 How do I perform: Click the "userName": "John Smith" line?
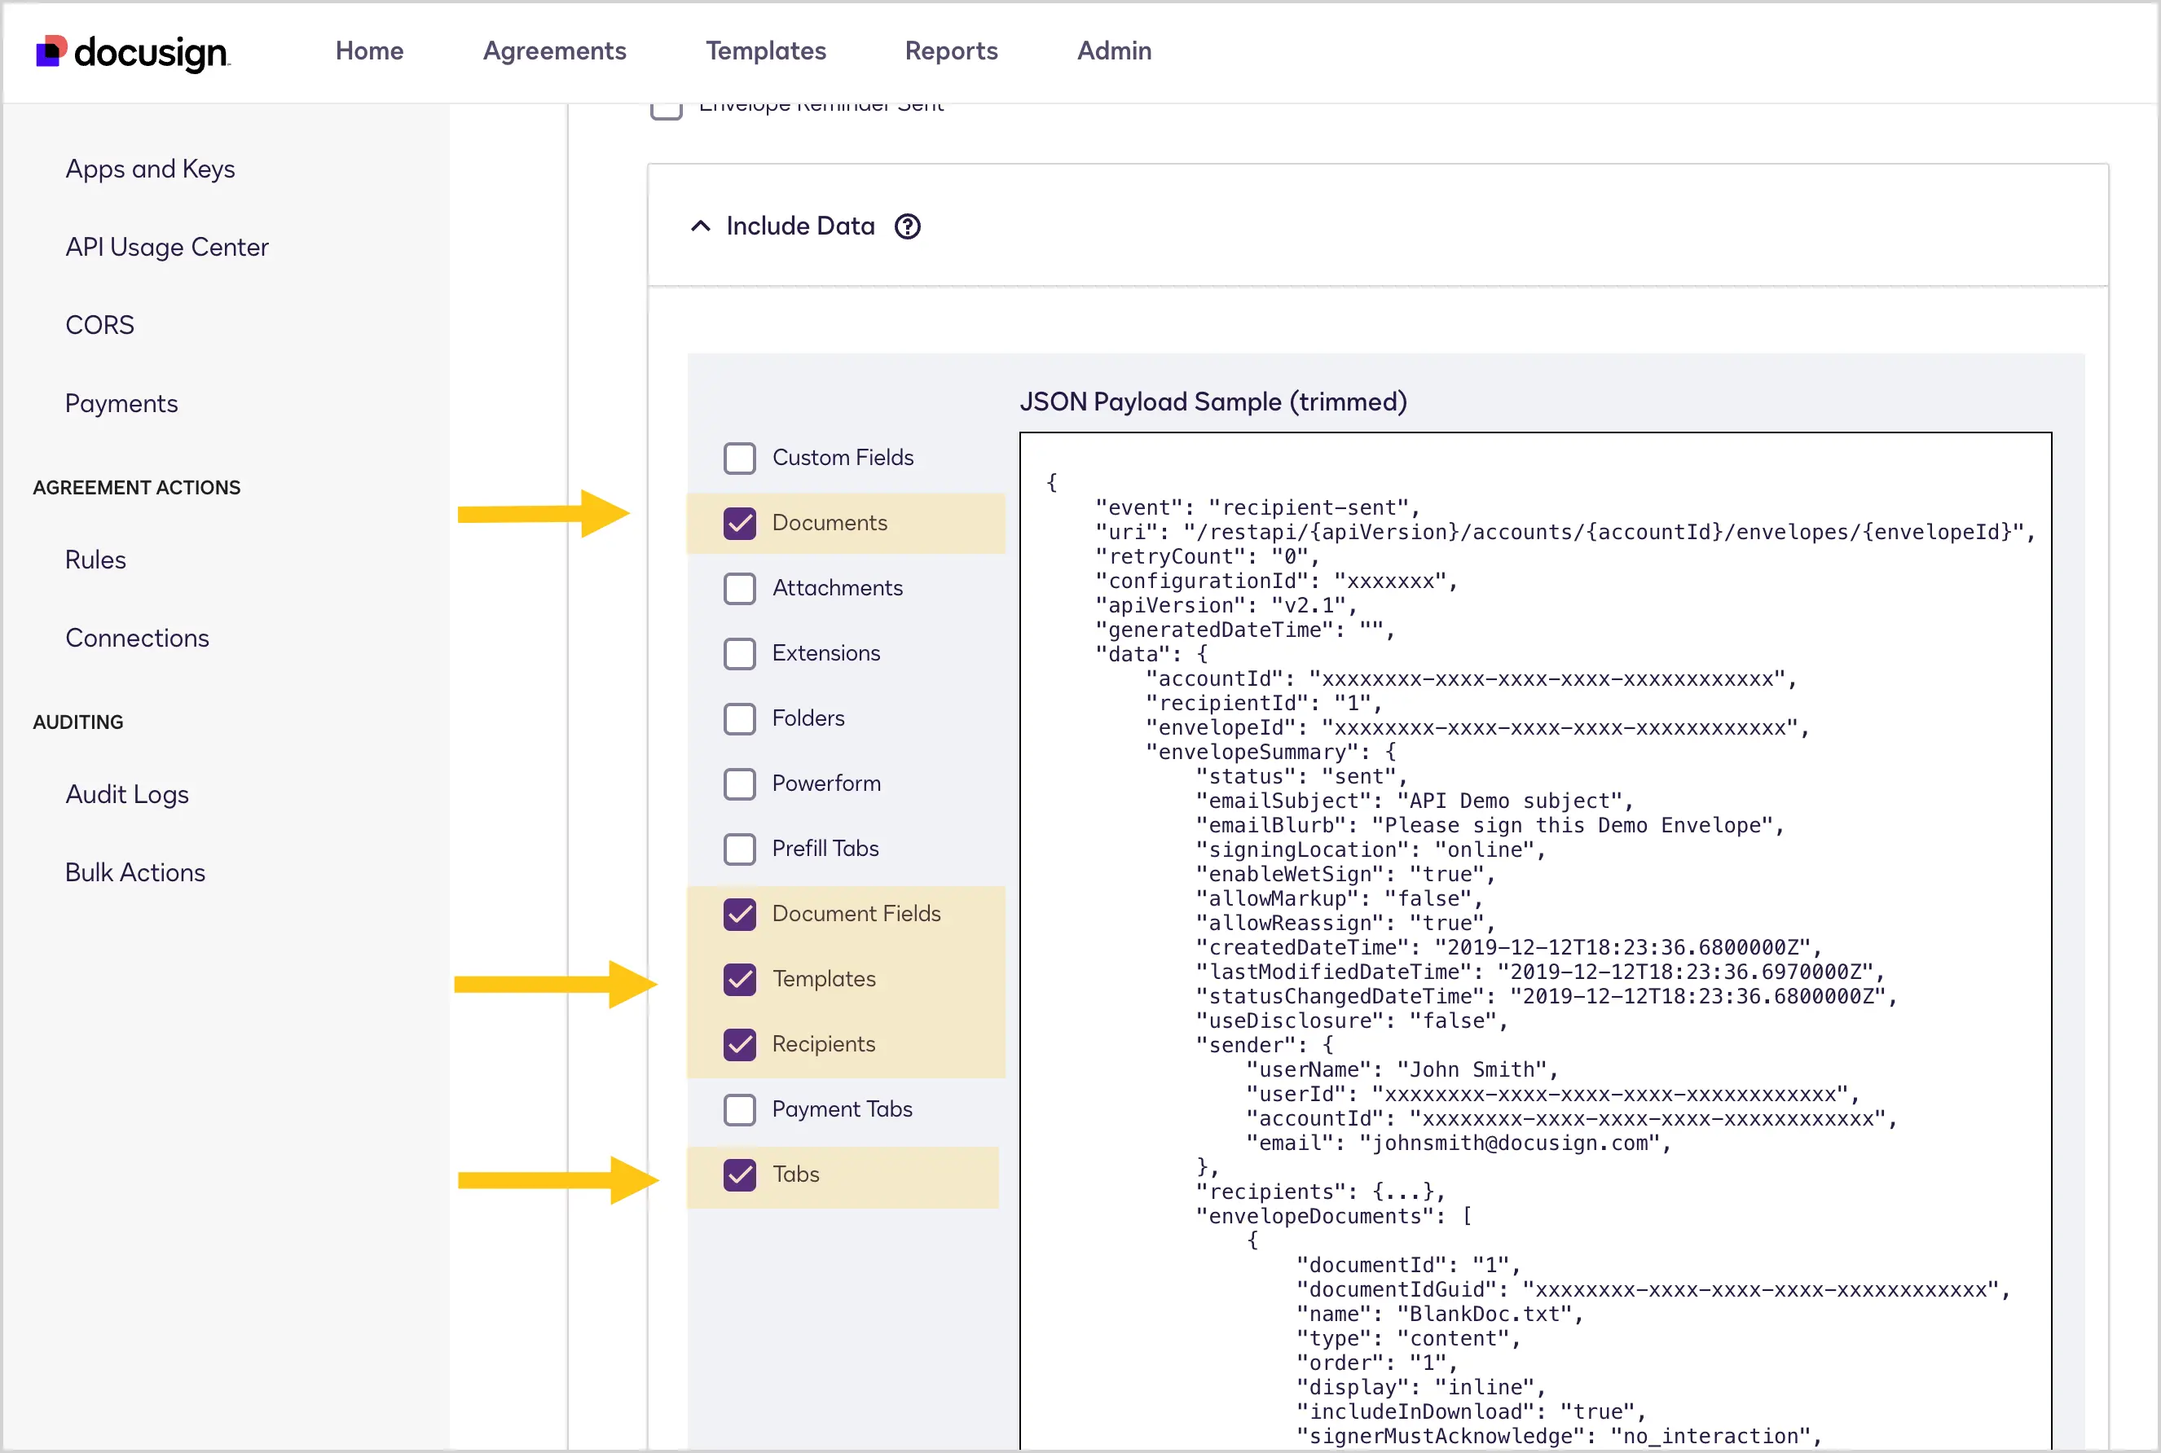click(1402, 1069)
